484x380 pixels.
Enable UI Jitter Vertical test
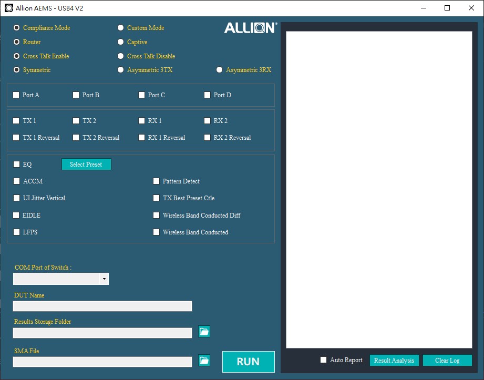tap(17, 198)
